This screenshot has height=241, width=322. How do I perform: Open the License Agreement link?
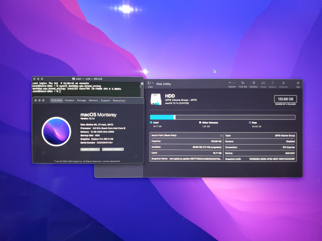(111, 161)
